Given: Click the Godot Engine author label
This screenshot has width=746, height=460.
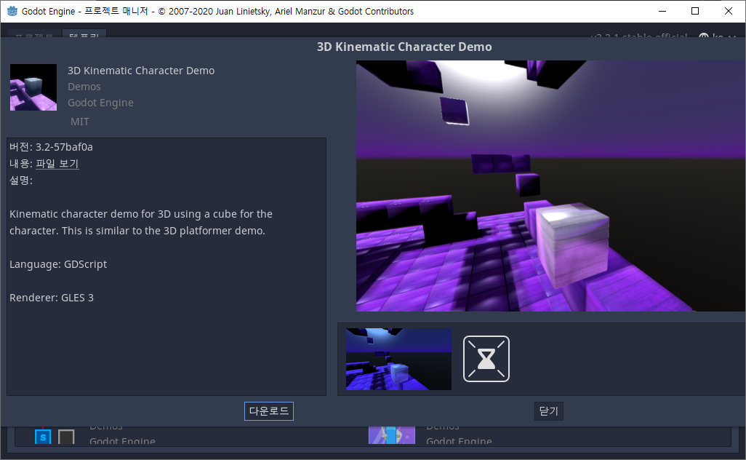Looking at the screenshot, I should (100, 103).
